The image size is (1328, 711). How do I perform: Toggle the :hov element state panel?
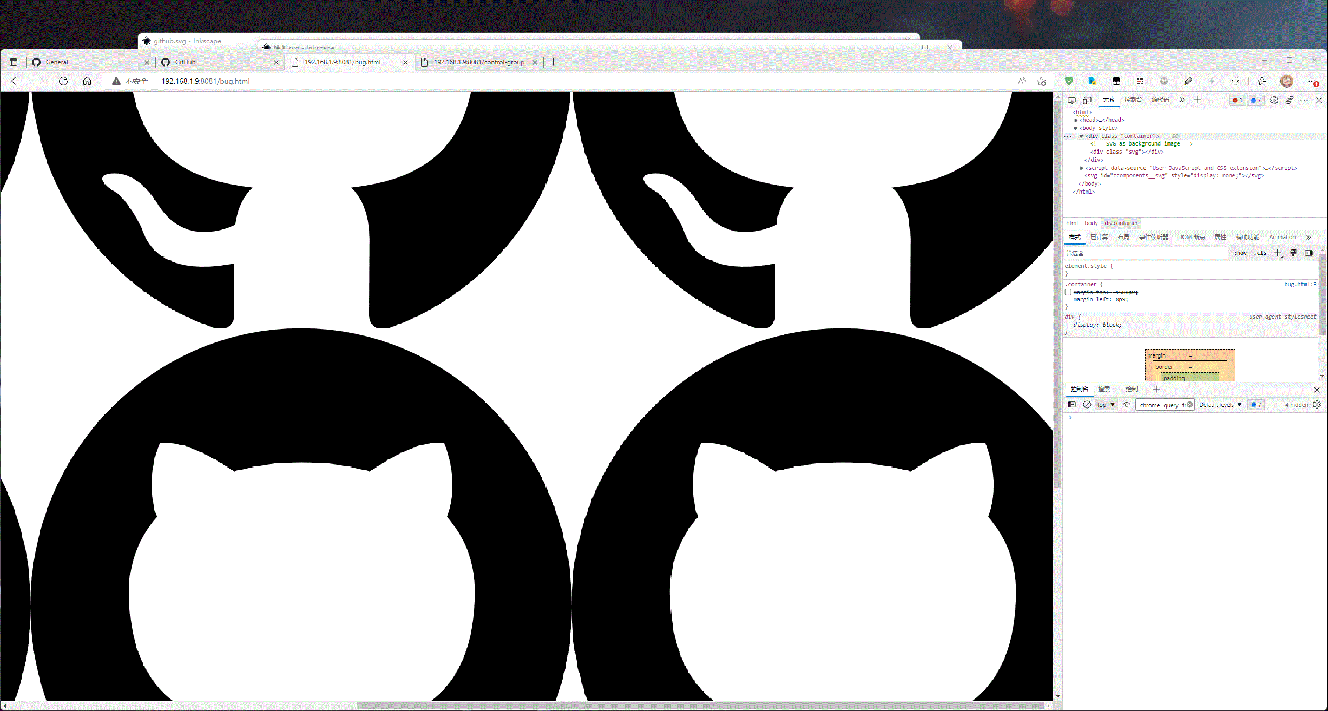(1240, 253)
